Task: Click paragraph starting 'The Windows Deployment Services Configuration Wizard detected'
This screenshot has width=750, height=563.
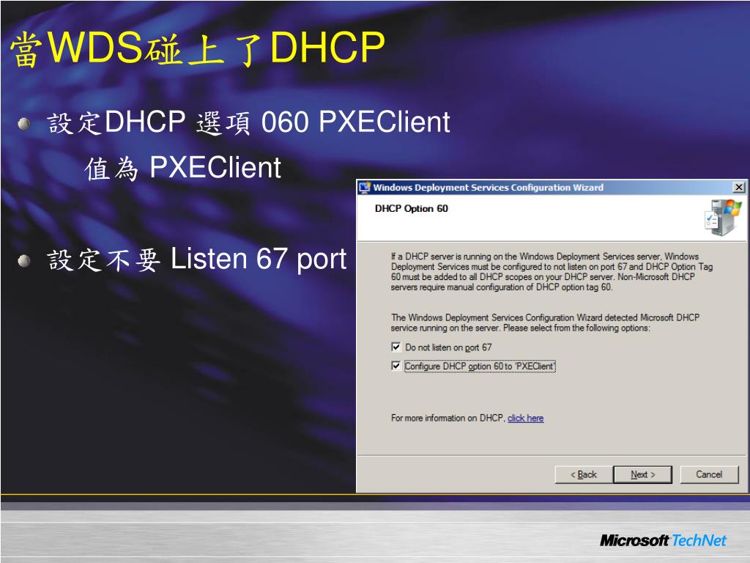Action: point(545,323)
